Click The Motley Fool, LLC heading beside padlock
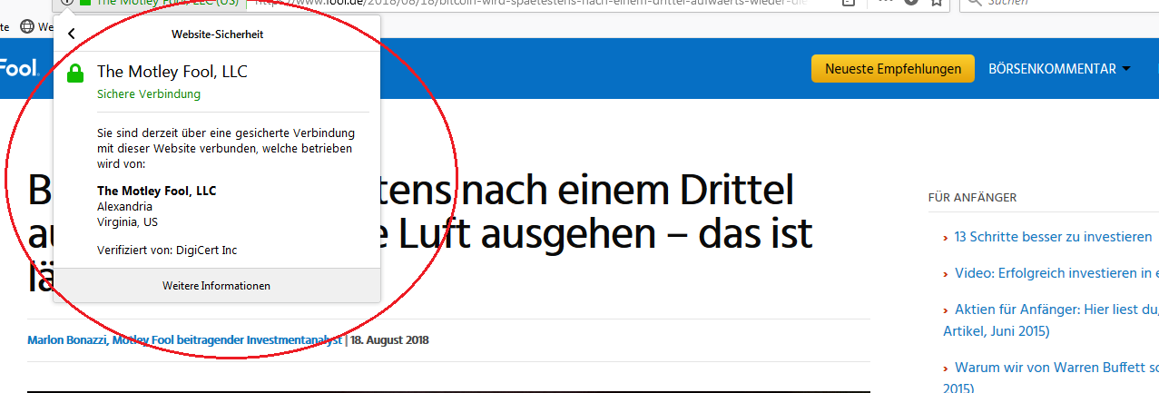 172,72
